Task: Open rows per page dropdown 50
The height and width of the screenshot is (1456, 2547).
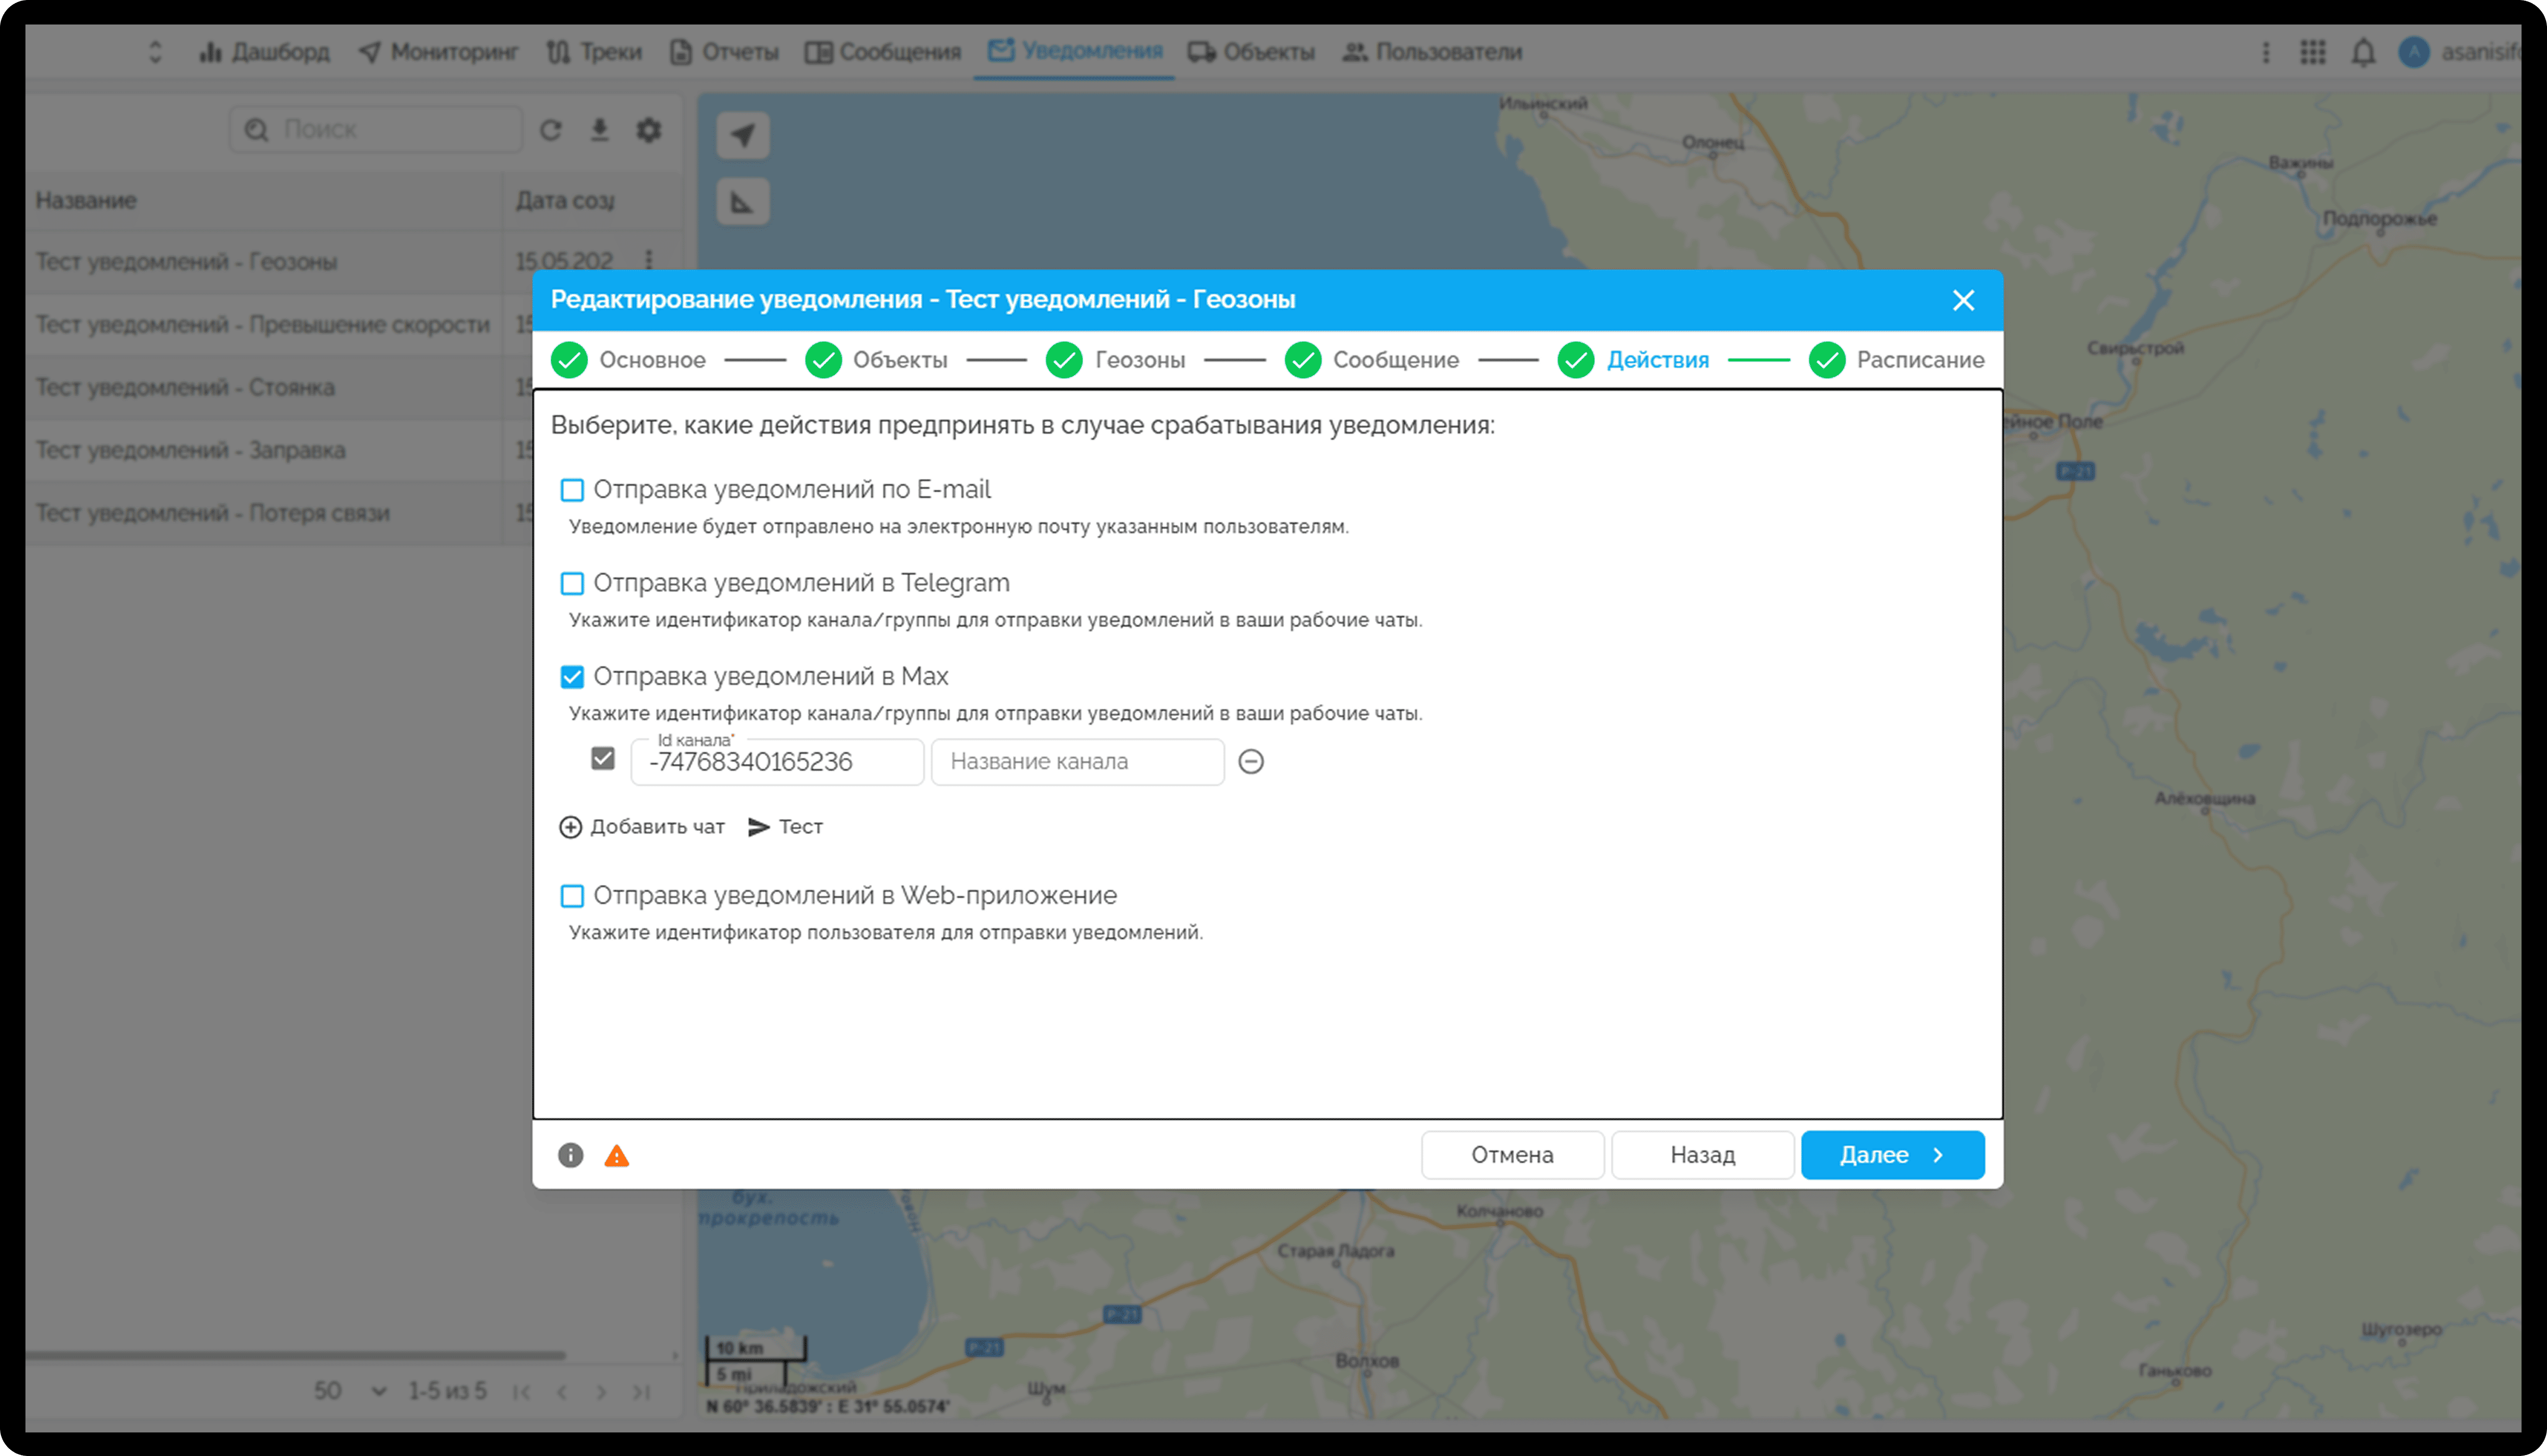Action: (x=350, y=1391)
